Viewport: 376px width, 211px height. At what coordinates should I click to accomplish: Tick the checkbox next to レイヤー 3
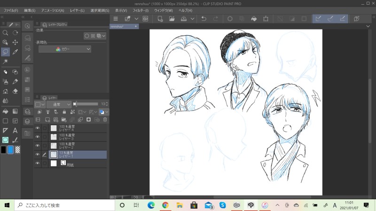pyautogui.click(x=45, y=137)
